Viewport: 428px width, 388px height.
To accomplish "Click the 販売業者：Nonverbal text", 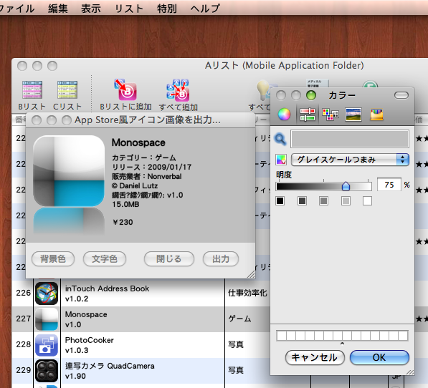I will pos(146,177).
